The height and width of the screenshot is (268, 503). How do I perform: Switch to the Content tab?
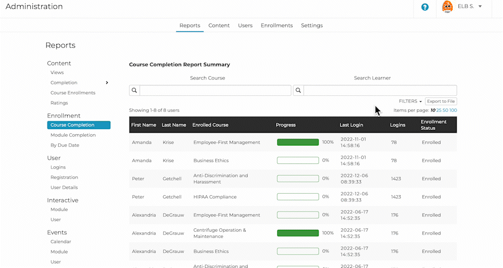[x=219, y=25]
